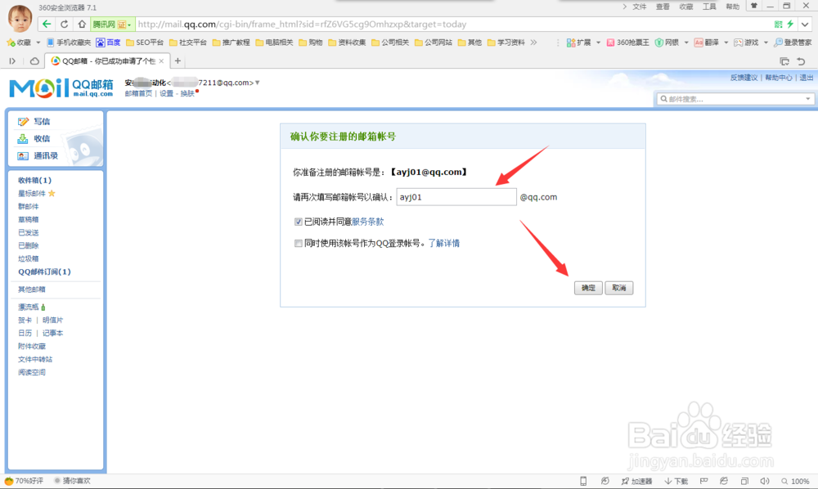Open the 360抢票王 extension

628,43
